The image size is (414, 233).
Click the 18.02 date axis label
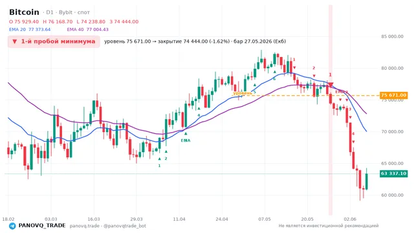tap(8, 219)
